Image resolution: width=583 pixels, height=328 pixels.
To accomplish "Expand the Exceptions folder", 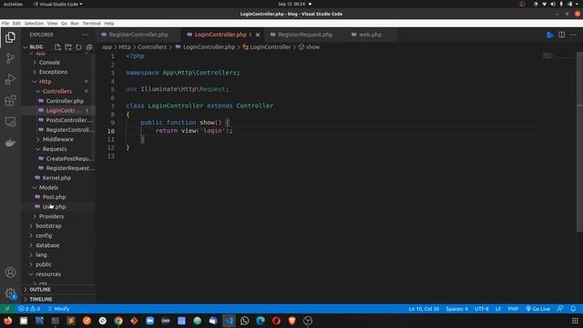I will click(x=53, y=72).
